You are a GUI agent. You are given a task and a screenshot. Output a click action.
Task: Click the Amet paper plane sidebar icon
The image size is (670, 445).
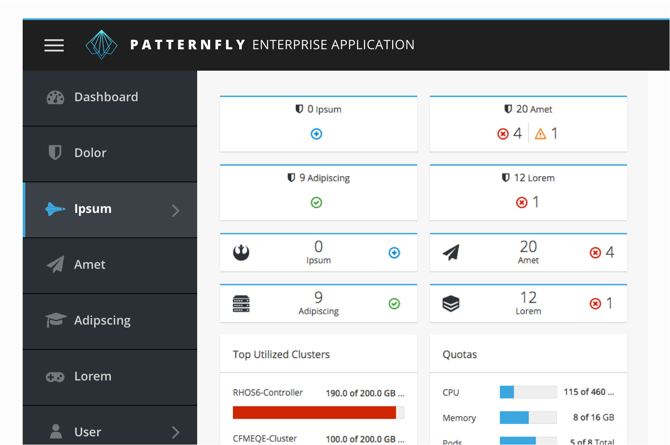(55, 264)
